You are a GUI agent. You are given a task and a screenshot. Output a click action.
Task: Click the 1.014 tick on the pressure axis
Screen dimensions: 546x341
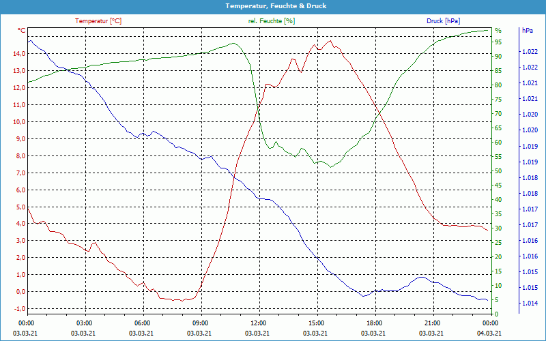(529, 303)
